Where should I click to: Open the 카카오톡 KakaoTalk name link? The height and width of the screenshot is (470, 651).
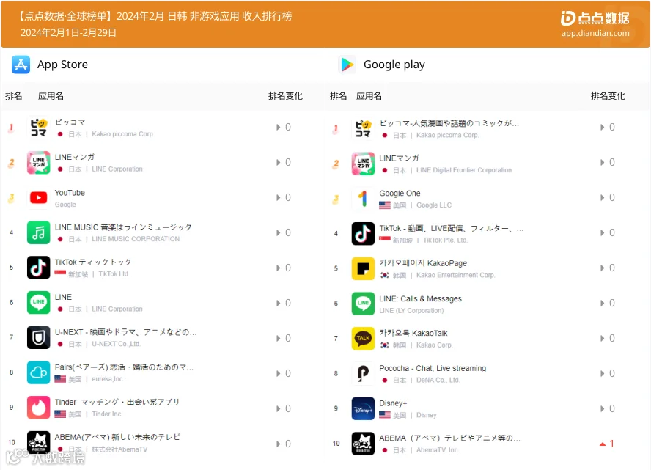(x=413, y=333)
